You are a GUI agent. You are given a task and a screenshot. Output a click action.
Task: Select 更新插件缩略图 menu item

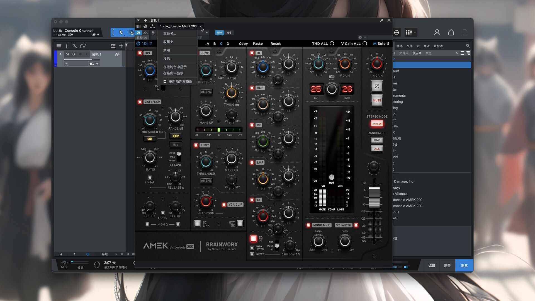click(177, 81)
